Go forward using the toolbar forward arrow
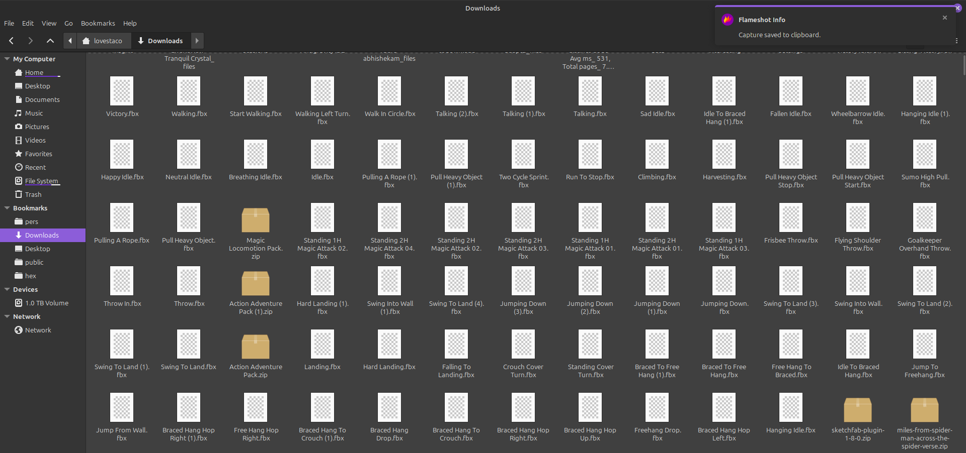This screenshot has height=453, width=966. 30,41
